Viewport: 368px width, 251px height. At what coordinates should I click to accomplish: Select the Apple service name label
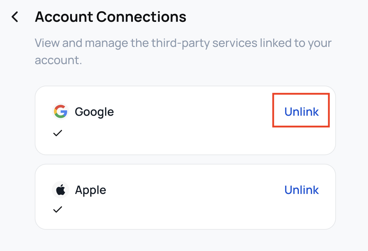[90, 190]
